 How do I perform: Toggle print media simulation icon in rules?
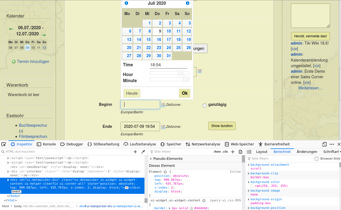(x=241, y=152)
